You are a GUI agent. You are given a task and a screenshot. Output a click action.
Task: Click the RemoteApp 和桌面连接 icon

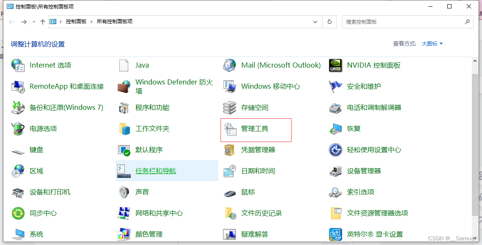(18, 87)
